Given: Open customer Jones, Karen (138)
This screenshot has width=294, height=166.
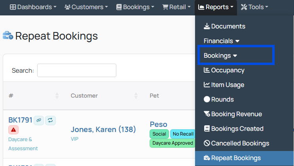Looking at the screenshot, I should pos(103,130).
